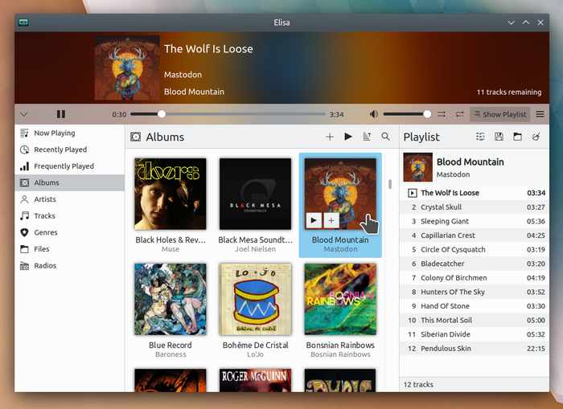Toggle the Show Playlist button
This screenshot has height=409, width=563.
point(499,114)
